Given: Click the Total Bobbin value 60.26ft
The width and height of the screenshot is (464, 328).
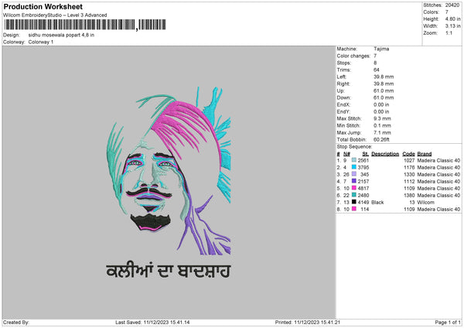Looking at the screenshot, I should [381, 139].
